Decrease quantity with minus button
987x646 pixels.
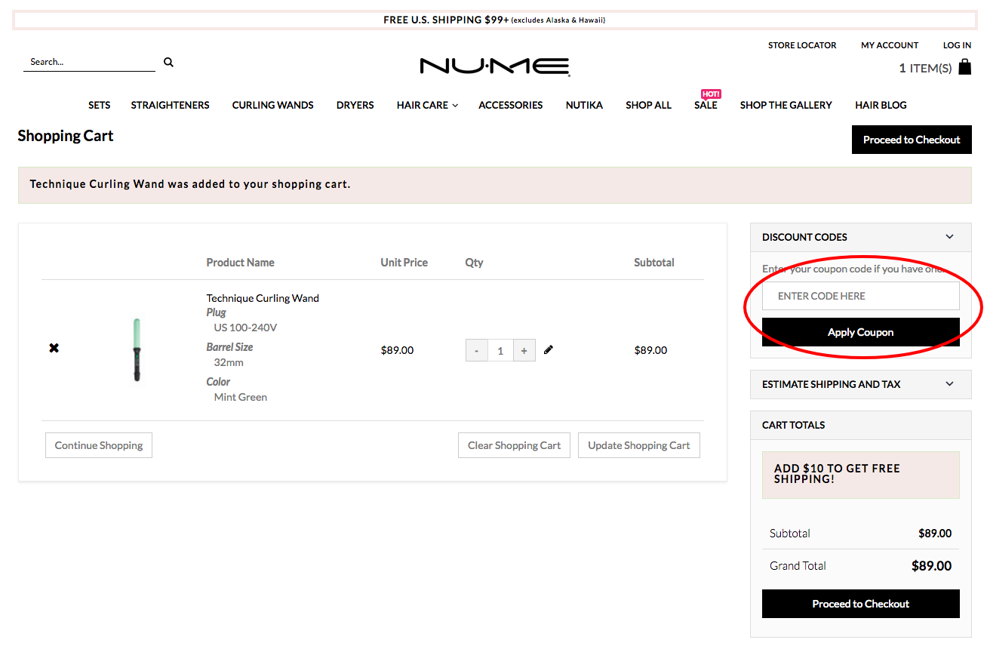[x=476, y=350]
